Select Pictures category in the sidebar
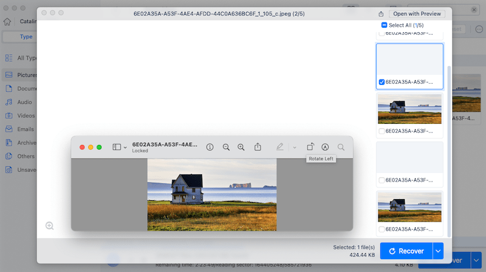The width and height of the screenshot is (486, 272). tap(19, 75)
